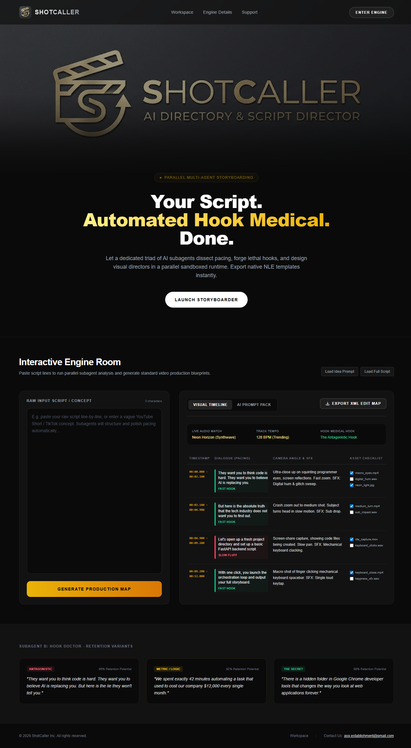Toggle macro_eyes.mp4 asset checkbox
Screen dimensions: 411x748
[352, 473]
